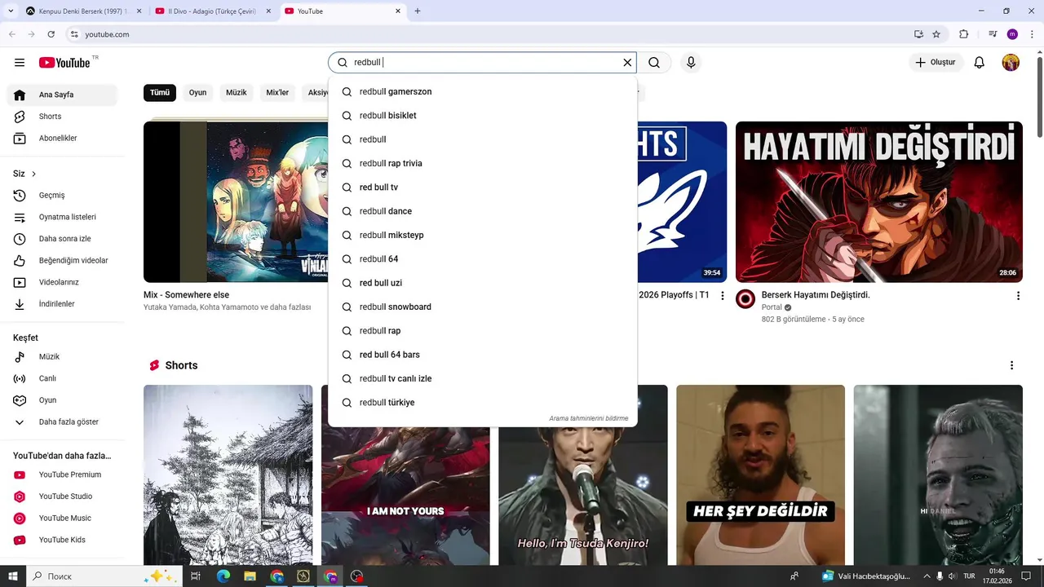Choose suggestion redbull türkiye
This screenshot has height=587, width=1044.
click(x=483, y=403)
